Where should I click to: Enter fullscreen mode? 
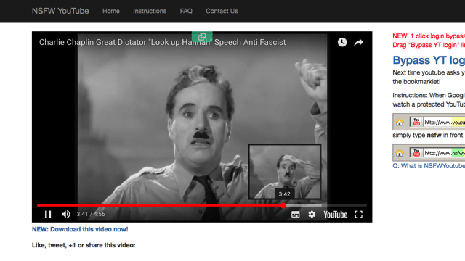coord(358,215)
